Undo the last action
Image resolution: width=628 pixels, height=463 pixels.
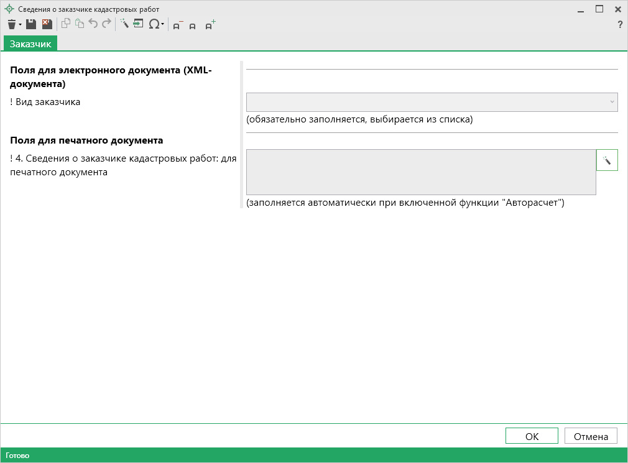pos(93,24)
